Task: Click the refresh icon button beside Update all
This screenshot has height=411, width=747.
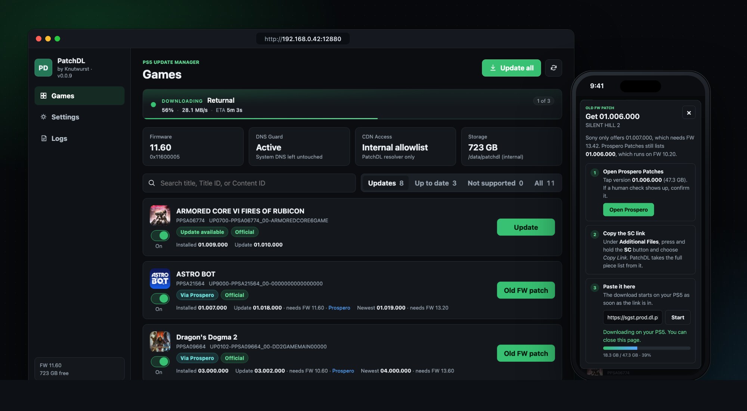Action: click(x=554, y=68)
